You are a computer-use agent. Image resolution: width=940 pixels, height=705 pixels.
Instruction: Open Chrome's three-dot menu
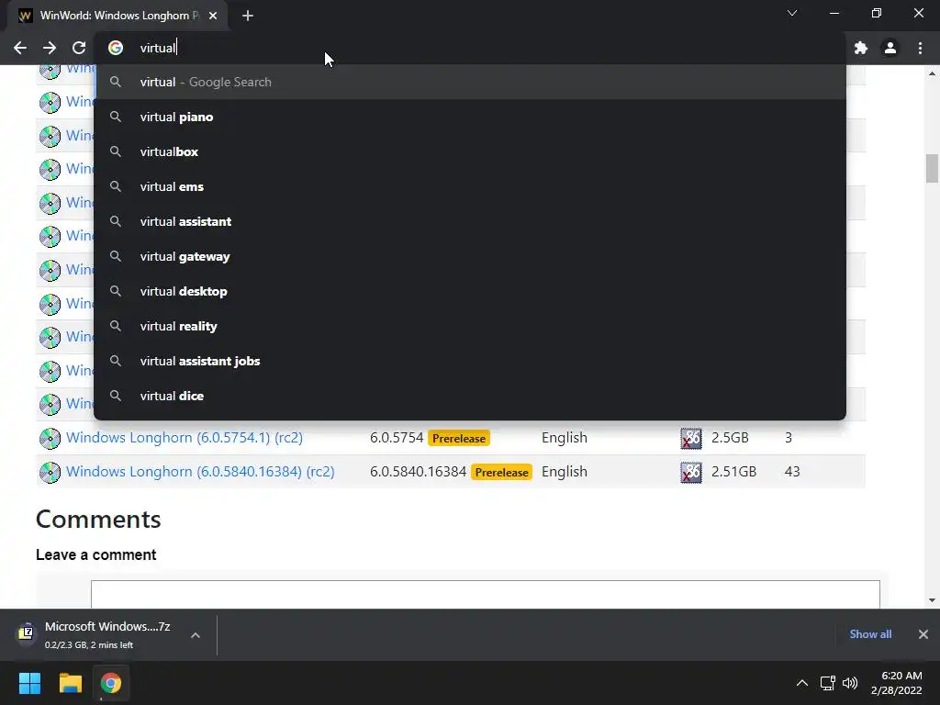point(920,48)
